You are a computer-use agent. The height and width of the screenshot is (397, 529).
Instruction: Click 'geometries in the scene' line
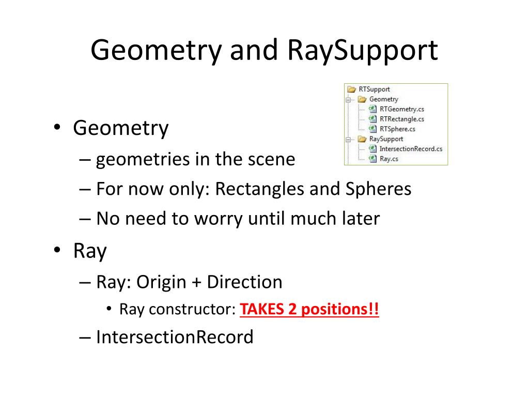pos(195,159)
